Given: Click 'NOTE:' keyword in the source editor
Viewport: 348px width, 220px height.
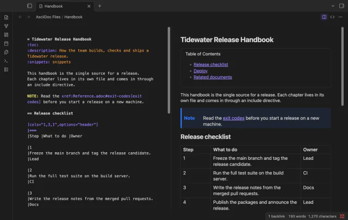Looking at the screenshot, I should coord(33,96).
